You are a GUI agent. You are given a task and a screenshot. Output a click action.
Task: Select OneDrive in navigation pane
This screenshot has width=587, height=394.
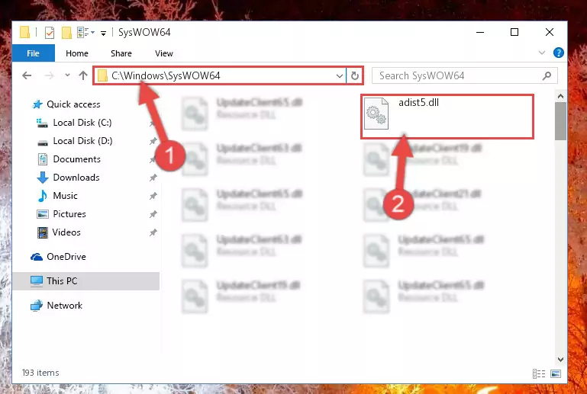[x=66, y=257]
